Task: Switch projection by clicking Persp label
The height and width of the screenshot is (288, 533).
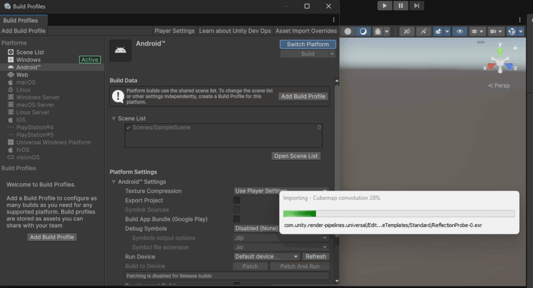Action: [x=499, y=85]
